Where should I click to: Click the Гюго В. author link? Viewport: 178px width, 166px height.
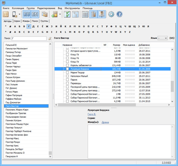pos(92,114)
